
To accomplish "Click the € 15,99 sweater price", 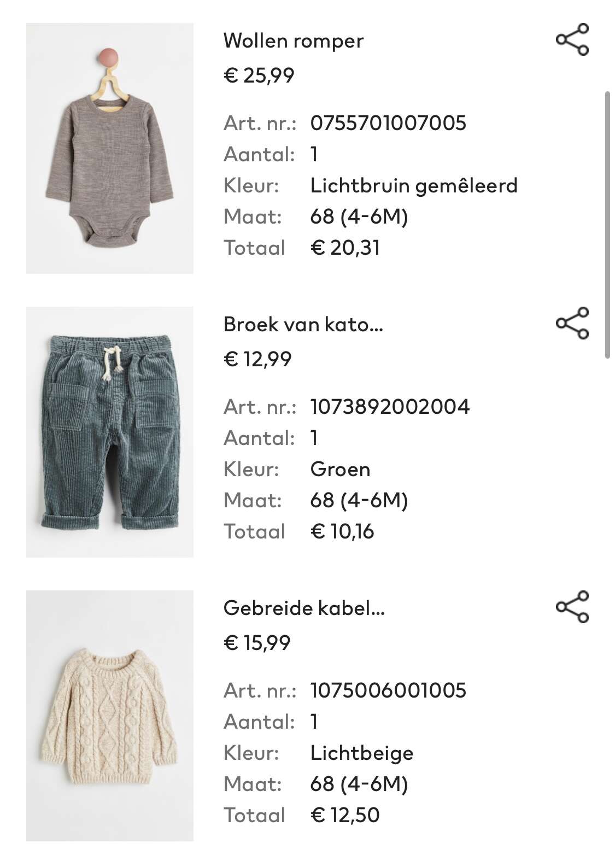I will click(257, 643).
